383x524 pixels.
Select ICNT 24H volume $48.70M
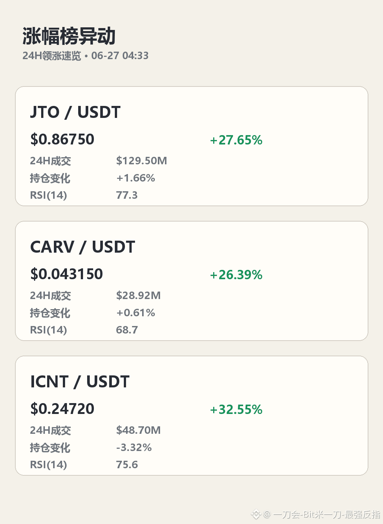coord(138,430)
